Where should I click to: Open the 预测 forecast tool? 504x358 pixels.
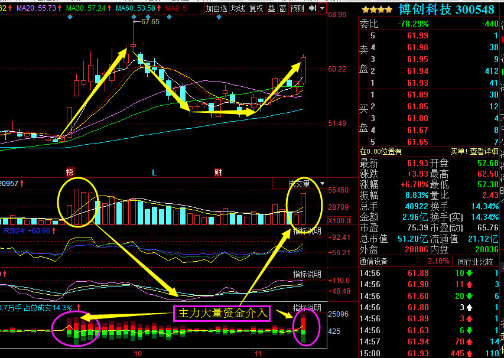297,8
